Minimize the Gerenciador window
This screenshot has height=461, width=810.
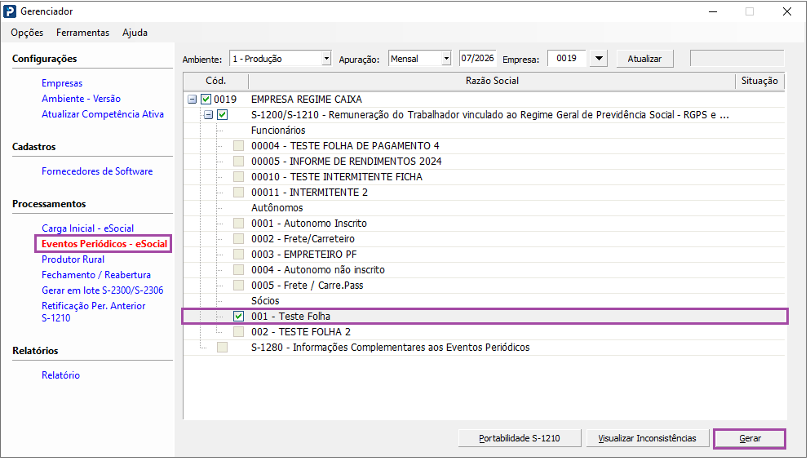713,11
